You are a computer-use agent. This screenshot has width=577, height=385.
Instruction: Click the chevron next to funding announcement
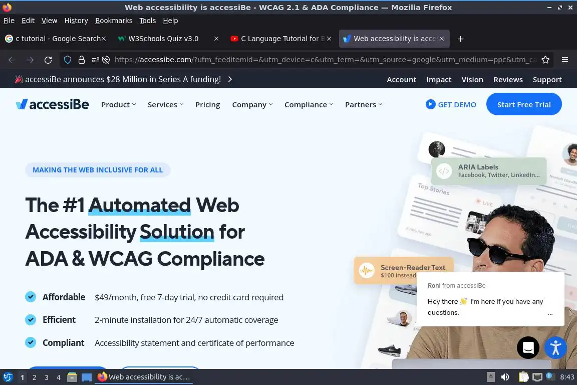click(230, 79)
